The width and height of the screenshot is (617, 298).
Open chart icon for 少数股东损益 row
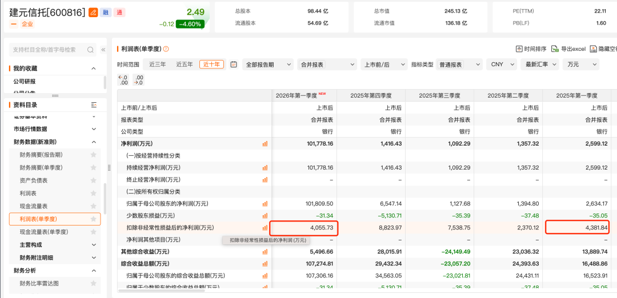tap(265, 215)
